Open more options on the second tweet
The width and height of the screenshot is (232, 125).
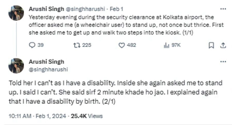coord(223,62)
